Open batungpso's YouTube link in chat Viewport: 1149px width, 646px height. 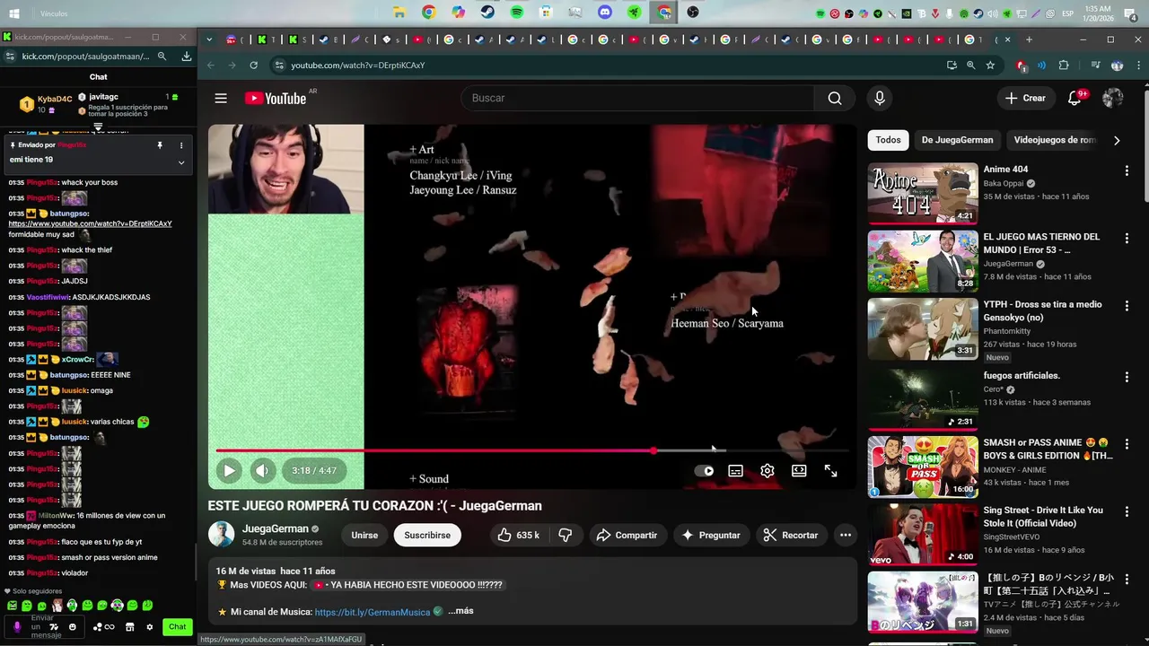[90, 223]
